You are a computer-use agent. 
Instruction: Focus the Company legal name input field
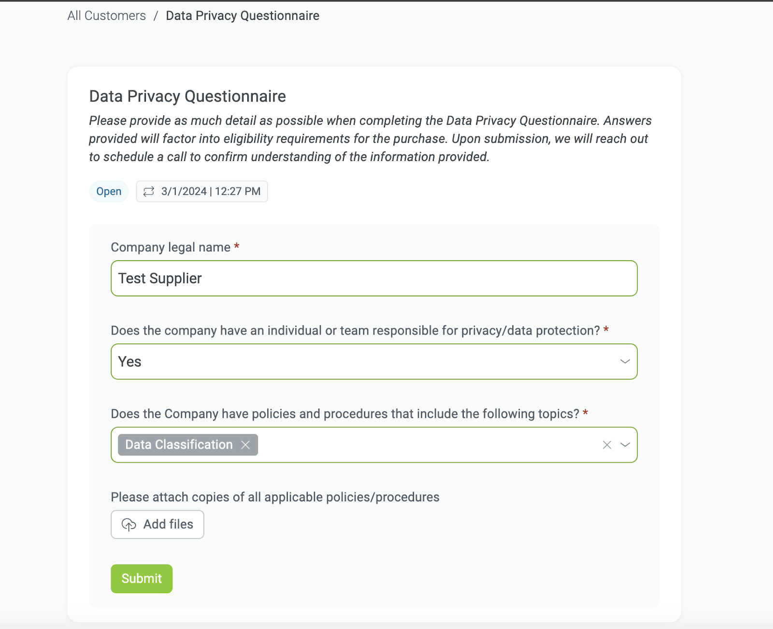pyautogui.click(x=374, y=278)
